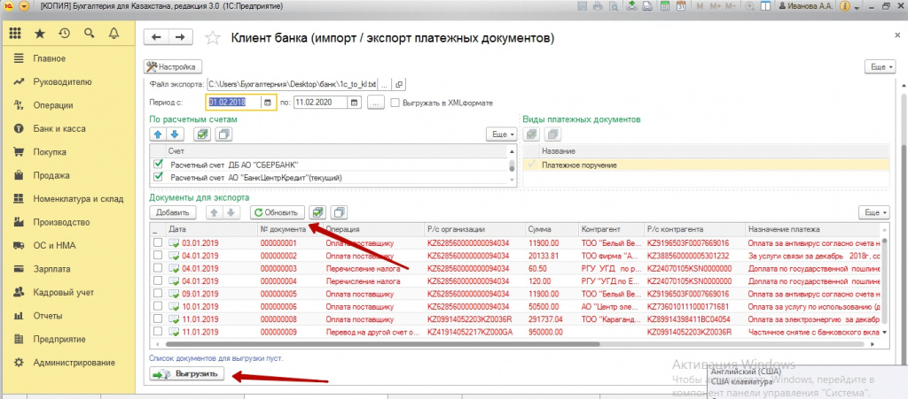Open the sections grid menu icon
Image resolution: width=908 pixels, height=399 pixels.
coord(14,34)
